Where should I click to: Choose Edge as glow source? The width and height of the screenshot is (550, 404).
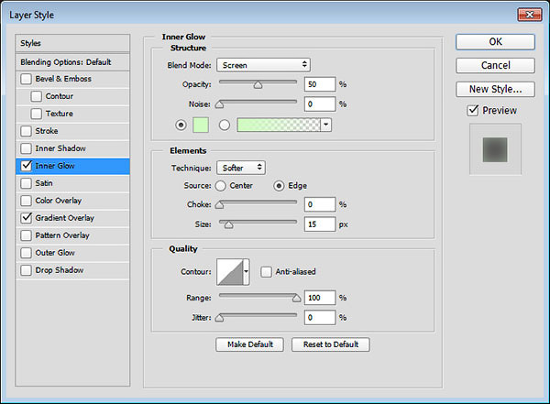point(279,186)
